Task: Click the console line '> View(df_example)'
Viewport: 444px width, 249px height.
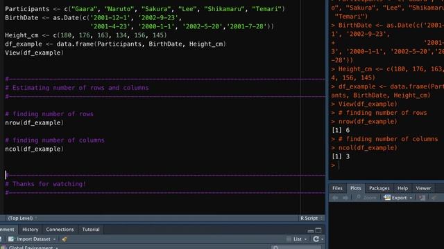Action: pyautogui.click(x=364, y=104)
